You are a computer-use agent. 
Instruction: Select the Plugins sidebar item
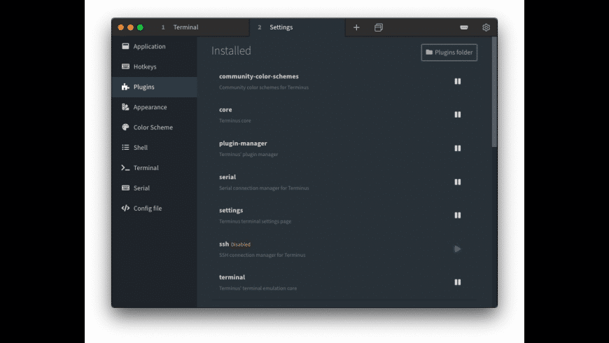[154, 87]
